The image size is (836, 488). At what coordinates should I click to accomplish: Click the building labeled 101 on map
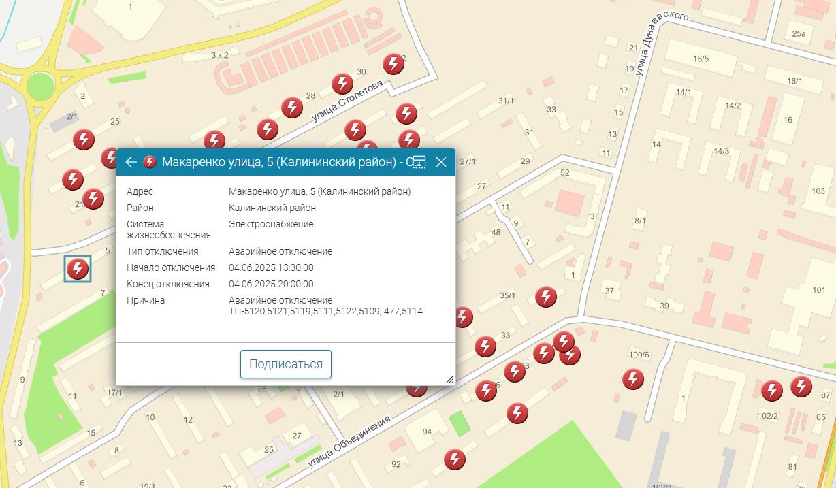click(x=818, y=290)
